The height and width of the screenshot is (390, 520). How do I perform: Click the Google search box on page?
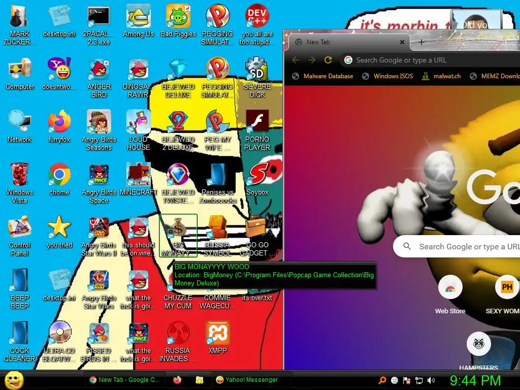coord(458,246)
